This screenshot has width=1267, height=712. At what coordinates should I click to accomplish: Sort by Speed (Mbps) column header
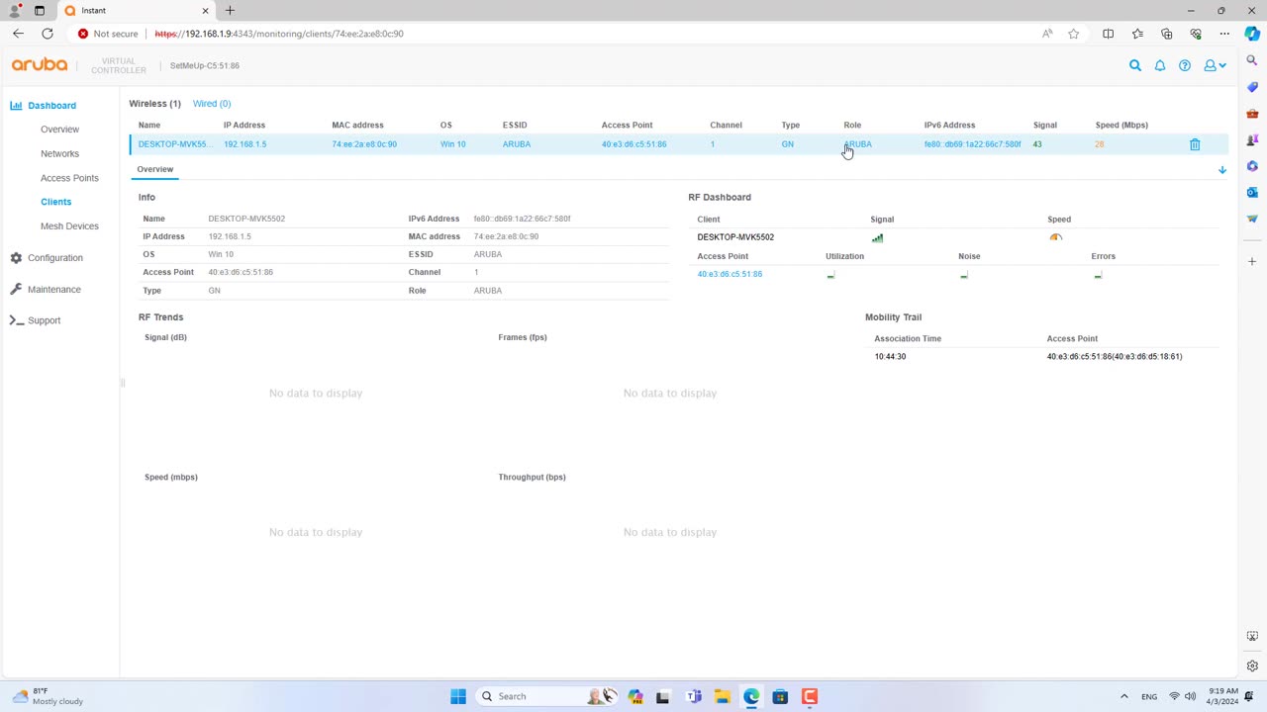[1121, 126]
